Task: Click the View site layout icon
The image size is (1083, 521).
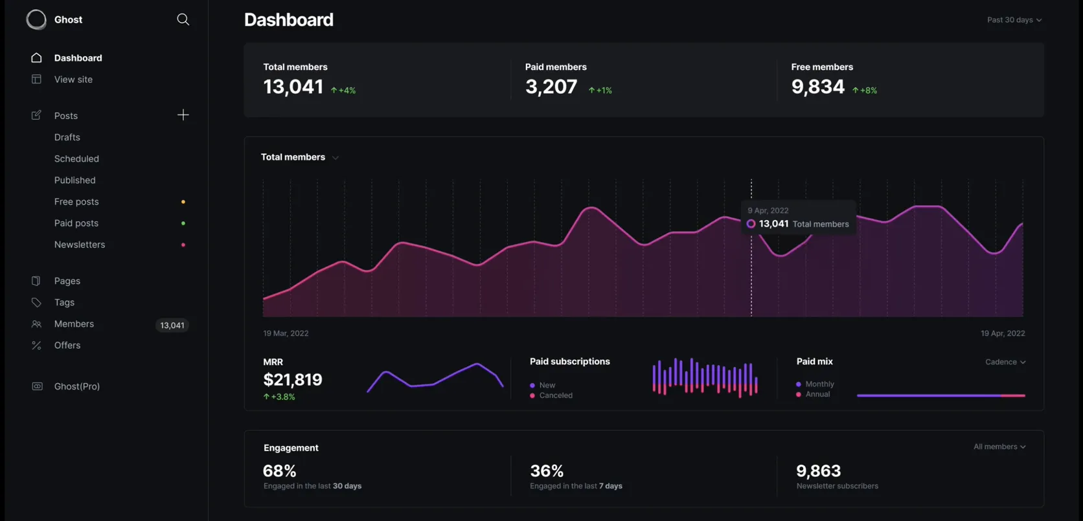Action: 36,79
